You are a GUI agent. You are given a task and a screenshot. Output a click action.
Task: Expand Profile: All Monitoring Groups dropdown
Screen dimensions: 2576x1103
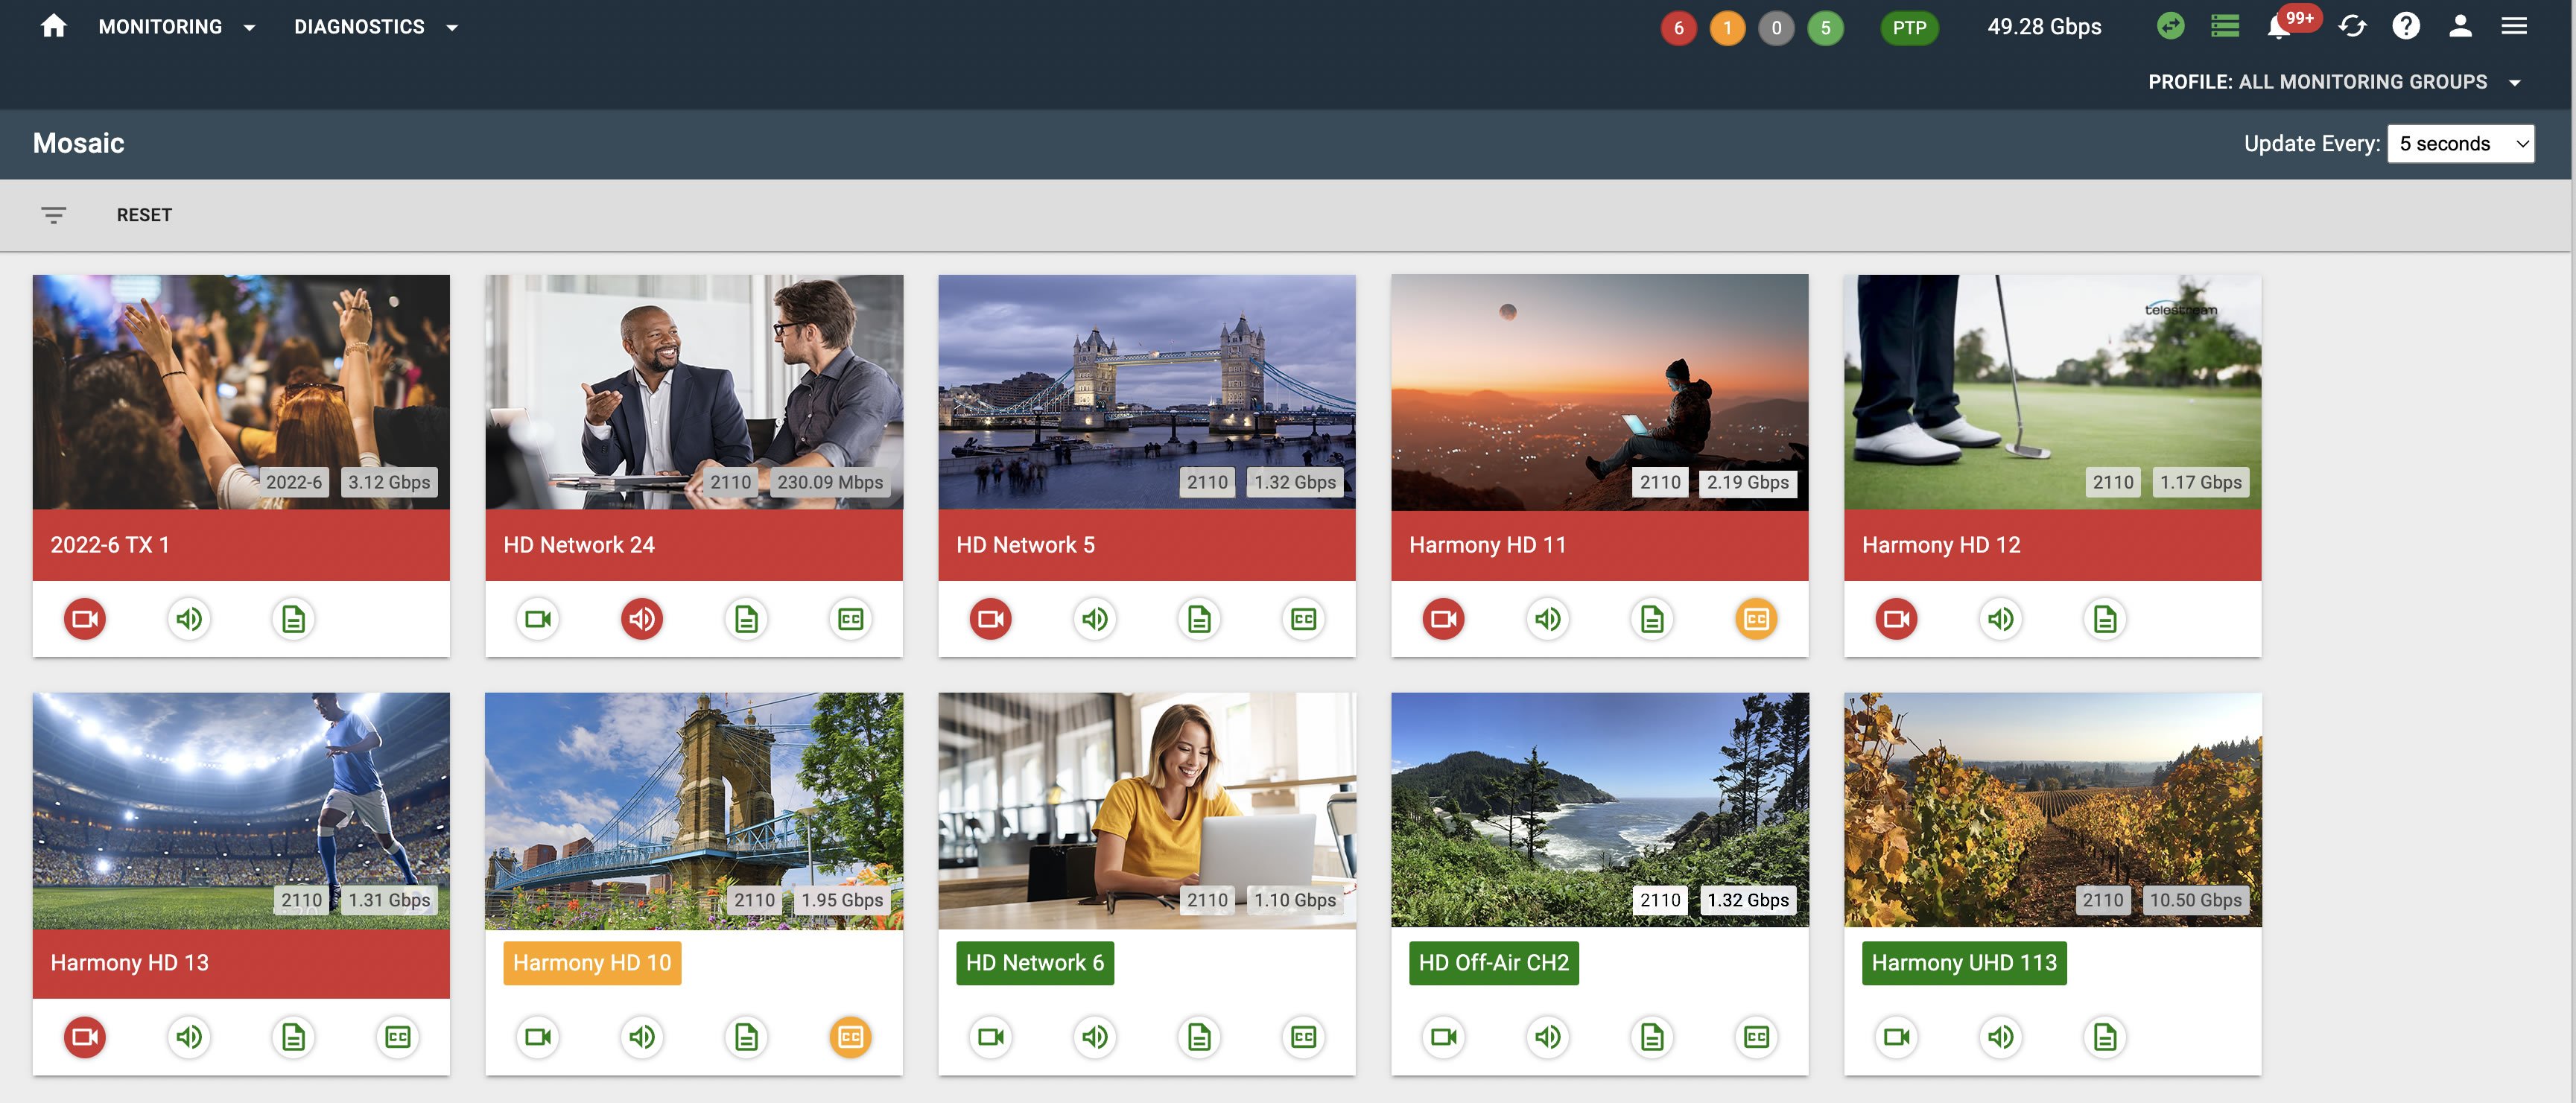click(x=2333, y=82)
